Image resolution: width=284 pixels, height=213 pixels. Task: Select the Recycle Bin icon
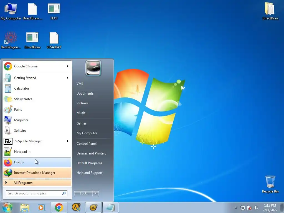click(270, 184)
